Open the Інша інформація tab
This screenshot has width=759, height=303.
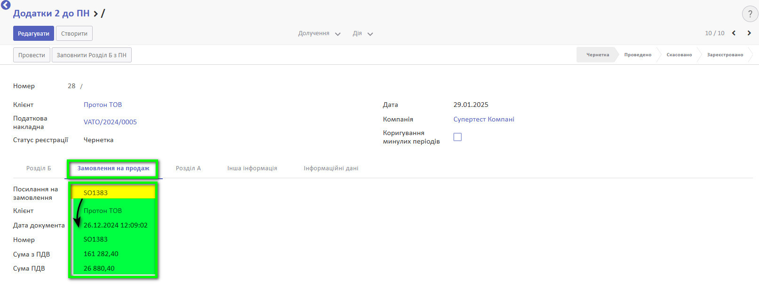252,168
